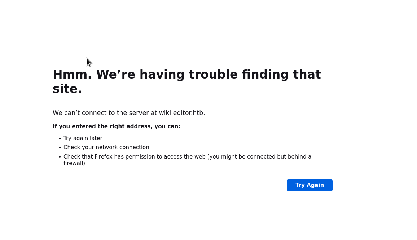
Task: Click the word "finding" in the heading
Action: 265,75
